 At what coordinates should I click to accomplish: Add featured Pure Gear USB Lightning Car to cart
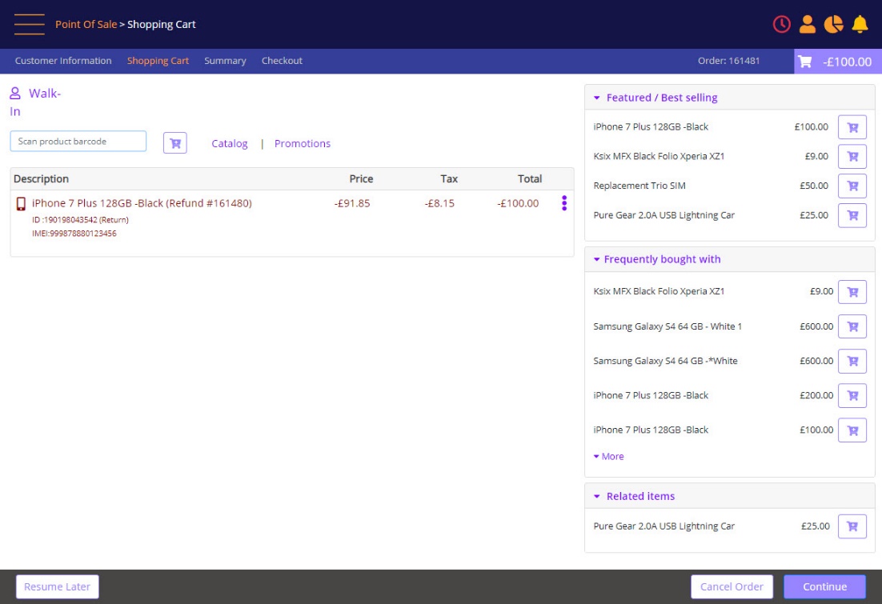852,215
